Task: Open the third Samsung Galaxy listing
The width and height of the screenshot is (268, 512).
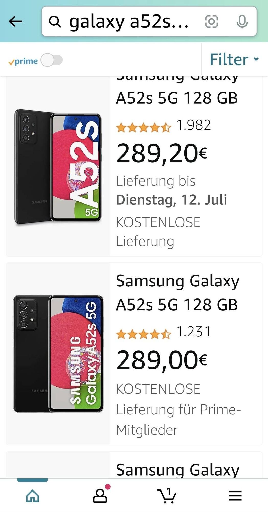Action: 177,470
